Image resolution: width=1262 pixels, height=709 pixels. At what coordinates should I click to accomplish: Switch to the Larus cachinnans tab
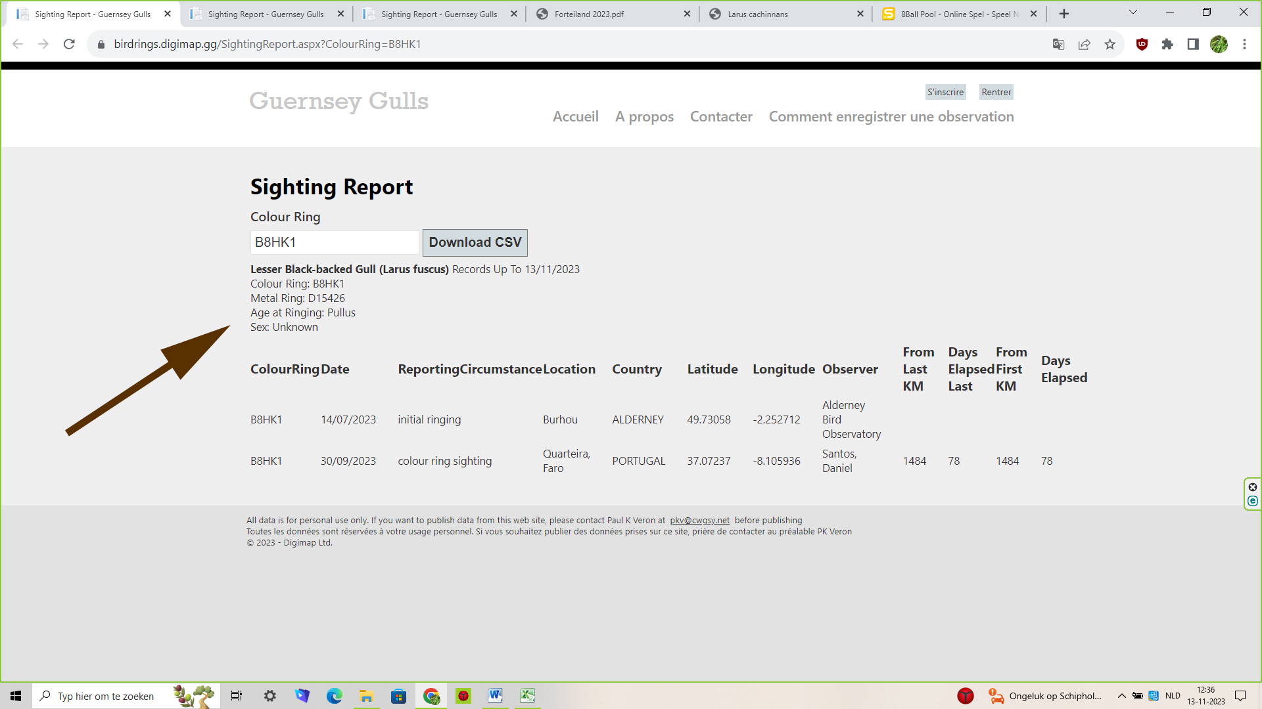[x=758, y=14]
